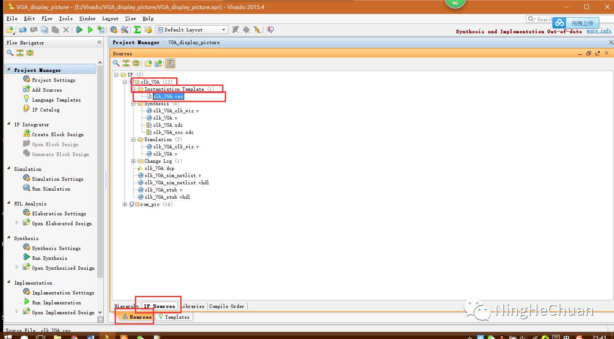
Task: Click the Run Synthesis toolbar icon
Action: pyautogui.click(x=80, y=30)
